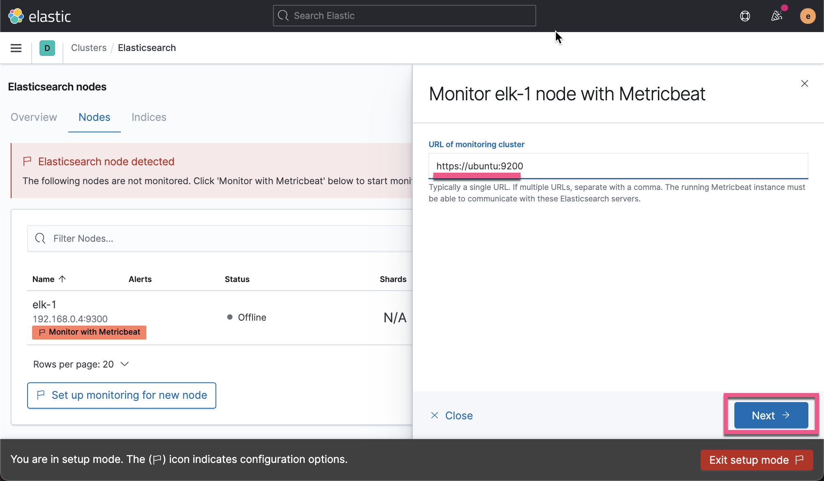Open the navigation hamburger menu
The image size is (824, 481).
16,48
